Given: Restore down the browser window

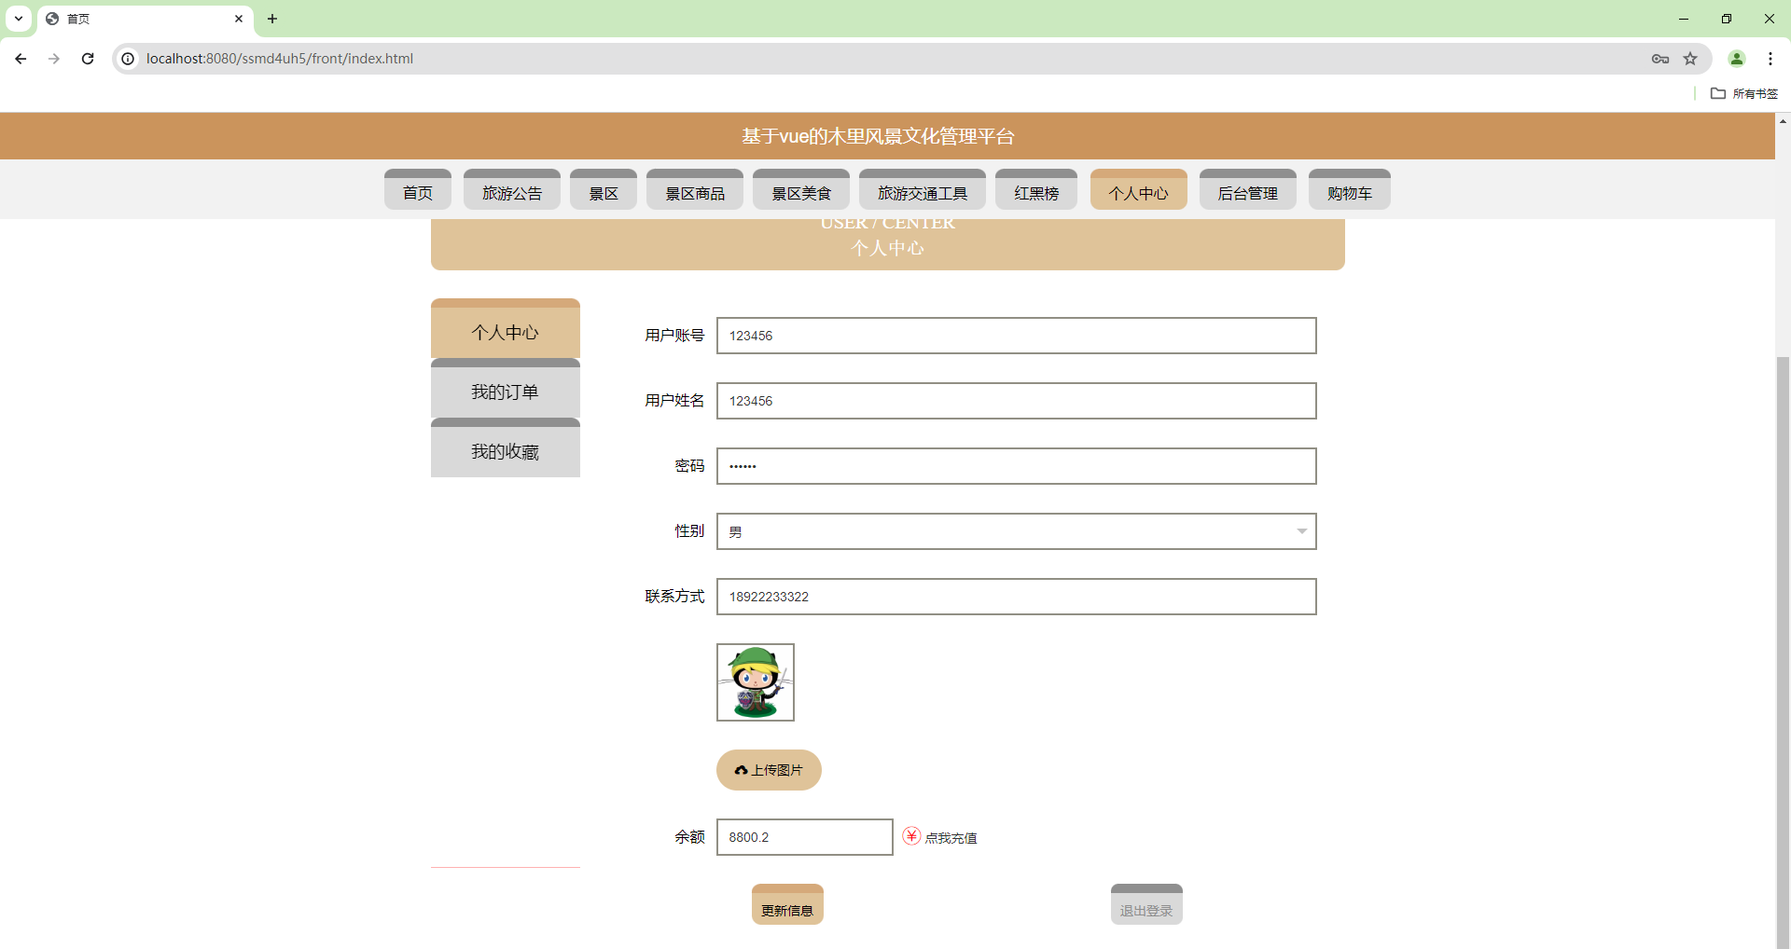Looking at the screenshot, I should (x=1727, y=19).
